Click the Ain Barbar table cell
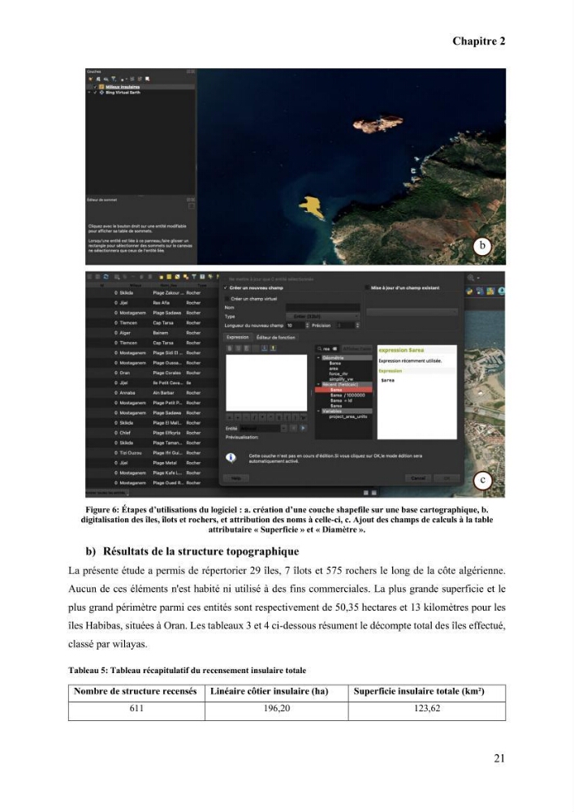This screenshot has height=812, width=574. coord(163,393)
